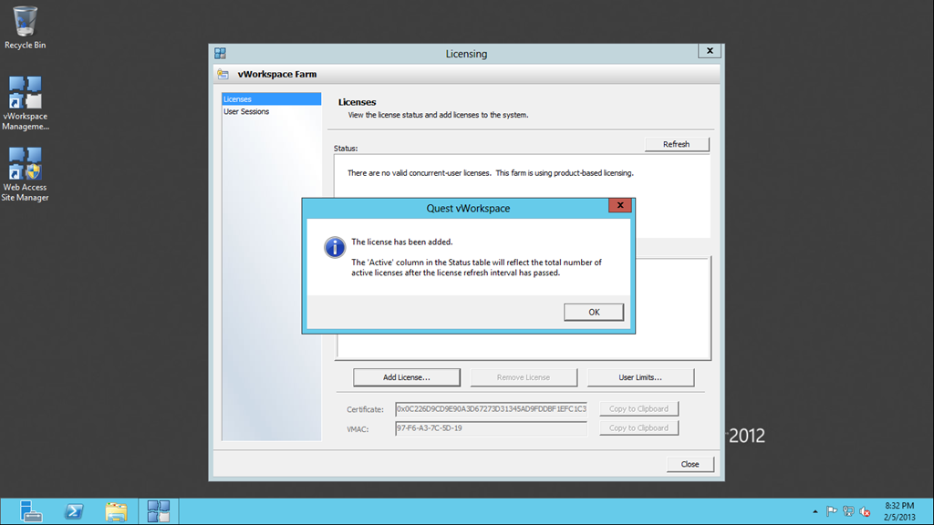Close the Quest vWorkspace message dialog
934x525 pixels.
tap(620, 205)
